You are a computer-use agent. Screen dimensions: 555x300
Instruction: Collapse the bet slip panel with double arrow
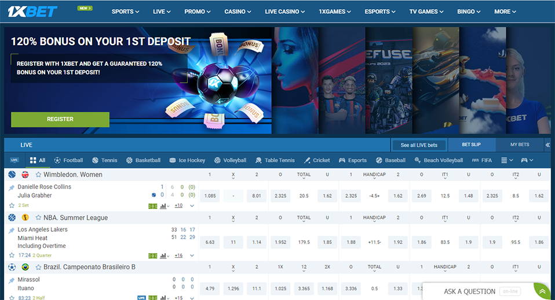[x=547, y=145]
